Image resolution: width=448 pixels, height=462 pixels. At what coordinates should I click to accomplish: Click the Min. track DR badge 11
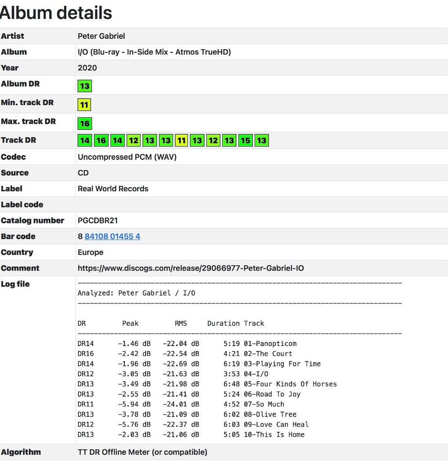pos(84,105)
